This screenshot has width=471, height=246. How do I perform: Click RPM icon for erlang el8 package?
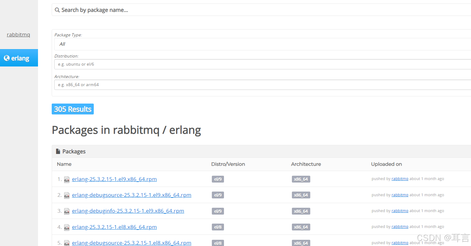coord(67,227)
